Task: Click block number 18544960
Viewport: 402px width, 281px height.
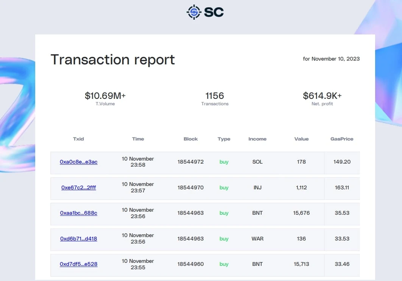Action: pyautogui.click(x=190, y=264)
